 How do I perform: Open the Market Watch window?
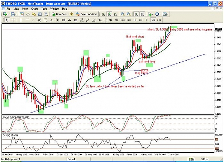pyautogui.click(x=22, y=14)
